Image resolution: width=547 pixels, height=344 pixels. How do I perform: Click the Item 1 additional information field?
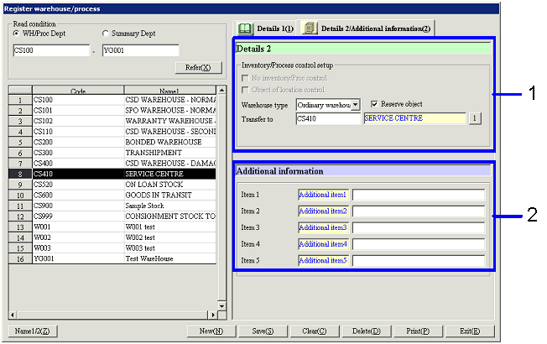coord(419,195)
